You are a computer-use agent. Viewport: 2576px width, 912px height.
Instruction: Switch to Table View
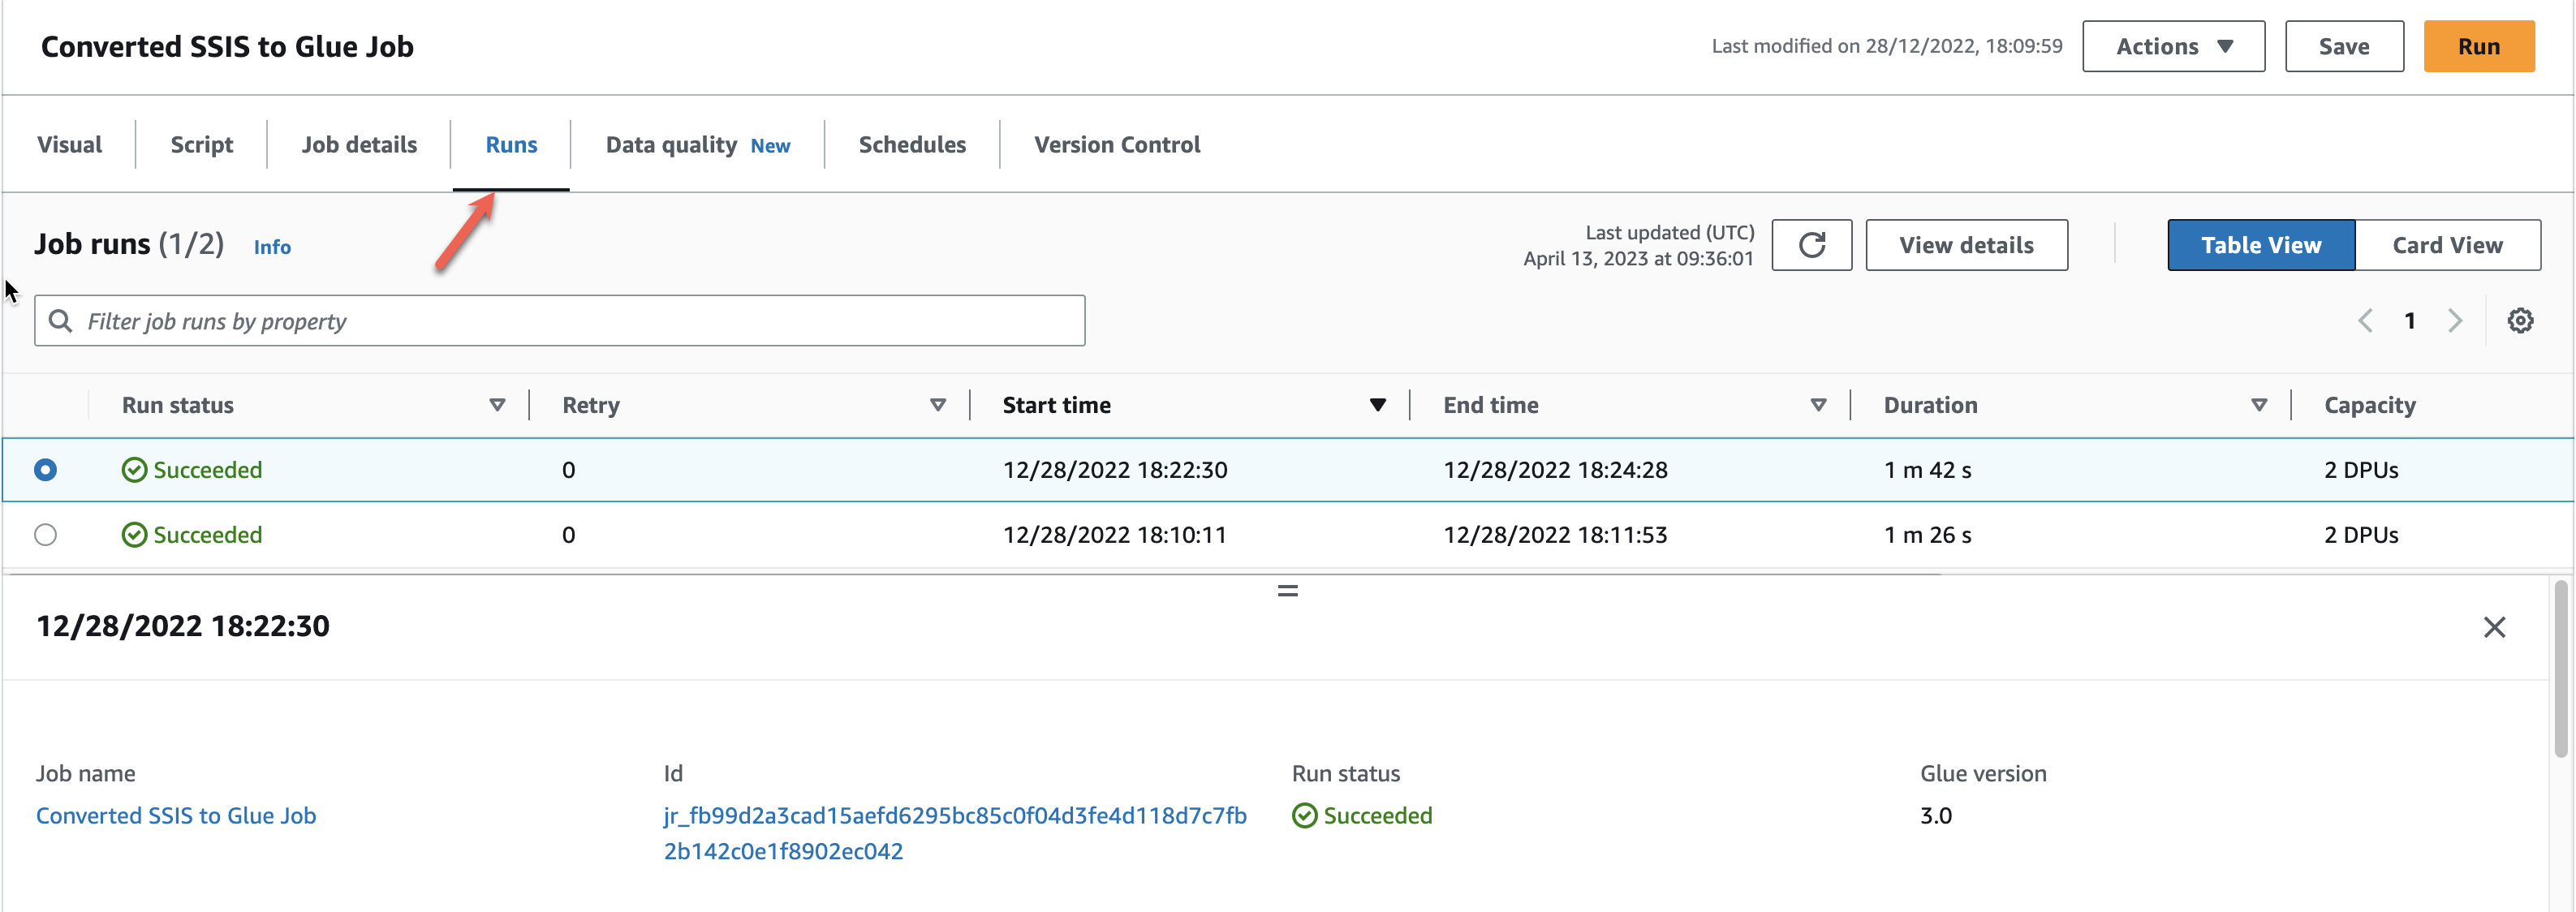coord(2261,245)
